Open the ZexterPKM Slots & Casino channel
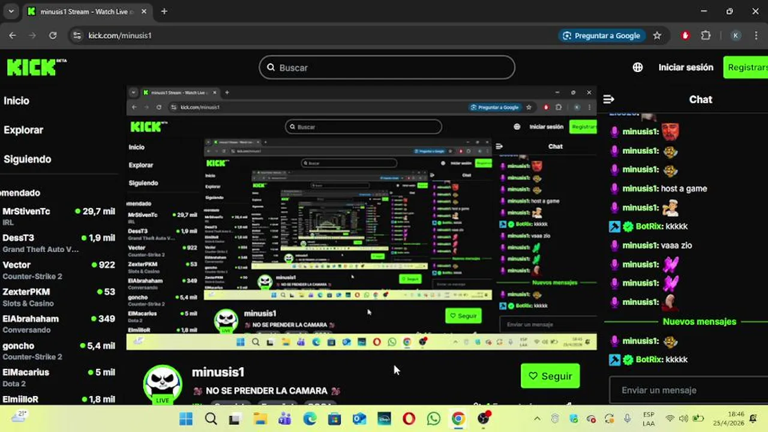The image size is (768, 432). 59,297
